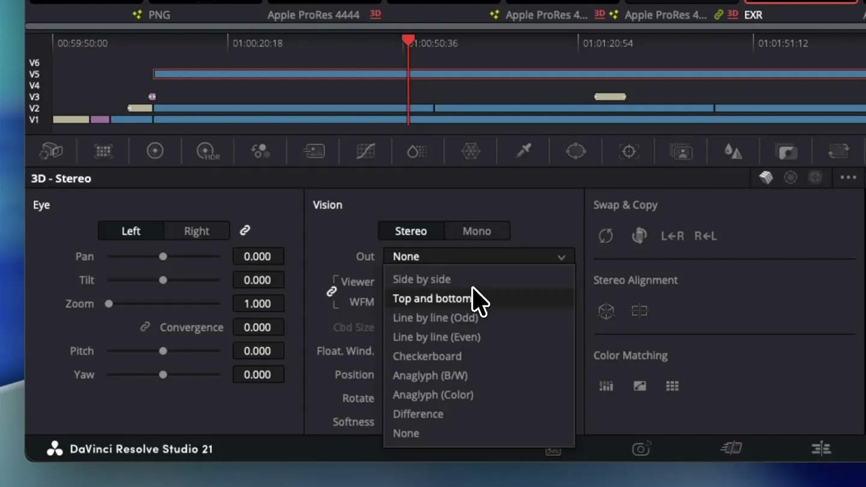Click the Zoom value field 1.000

point(258,304)
